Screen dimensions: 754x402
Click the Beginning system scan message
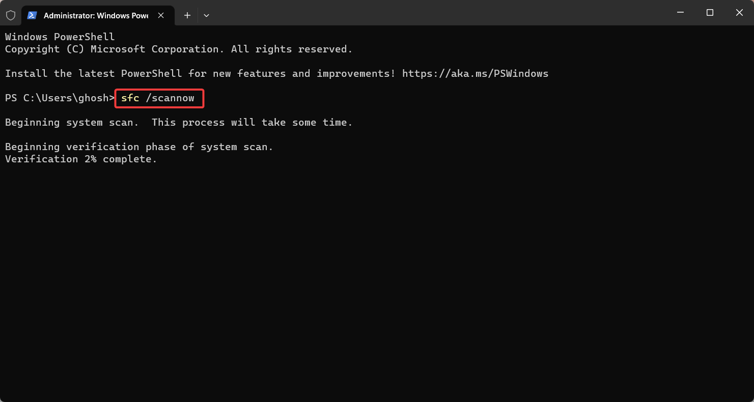pyautogui.click(x=179, y=122)
